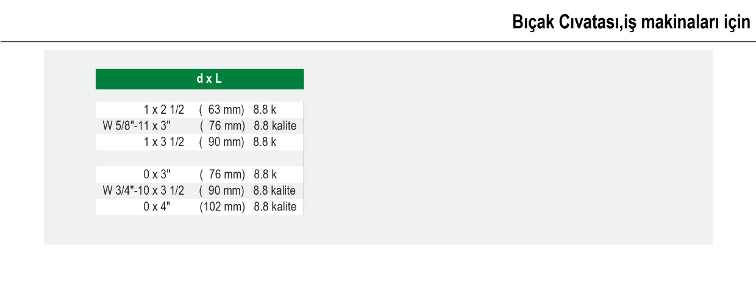Select the "1 x 2 1/2" size cell

tap(164, 110)
